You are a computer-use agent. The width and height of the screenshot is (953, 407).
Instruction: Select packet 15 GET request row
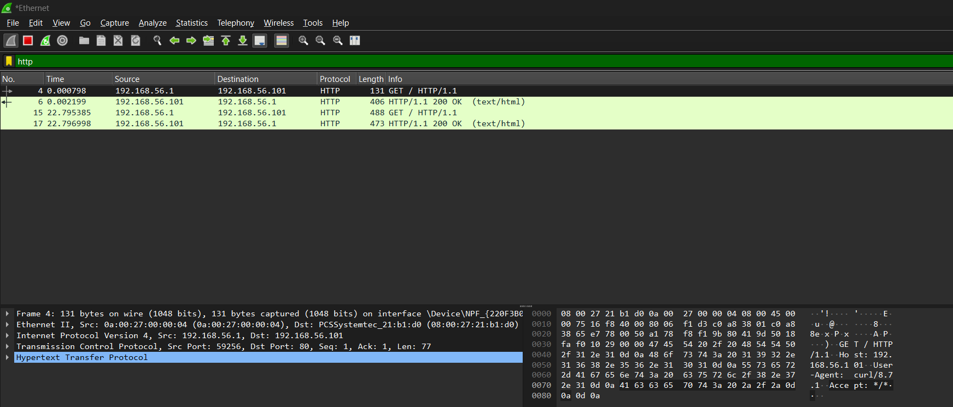(x=476, y=113)
